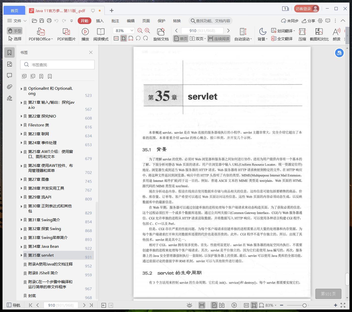Toggle double page icon in status bar
The height and width of the screenshot is (312, 352).
[x=222, y=305]
